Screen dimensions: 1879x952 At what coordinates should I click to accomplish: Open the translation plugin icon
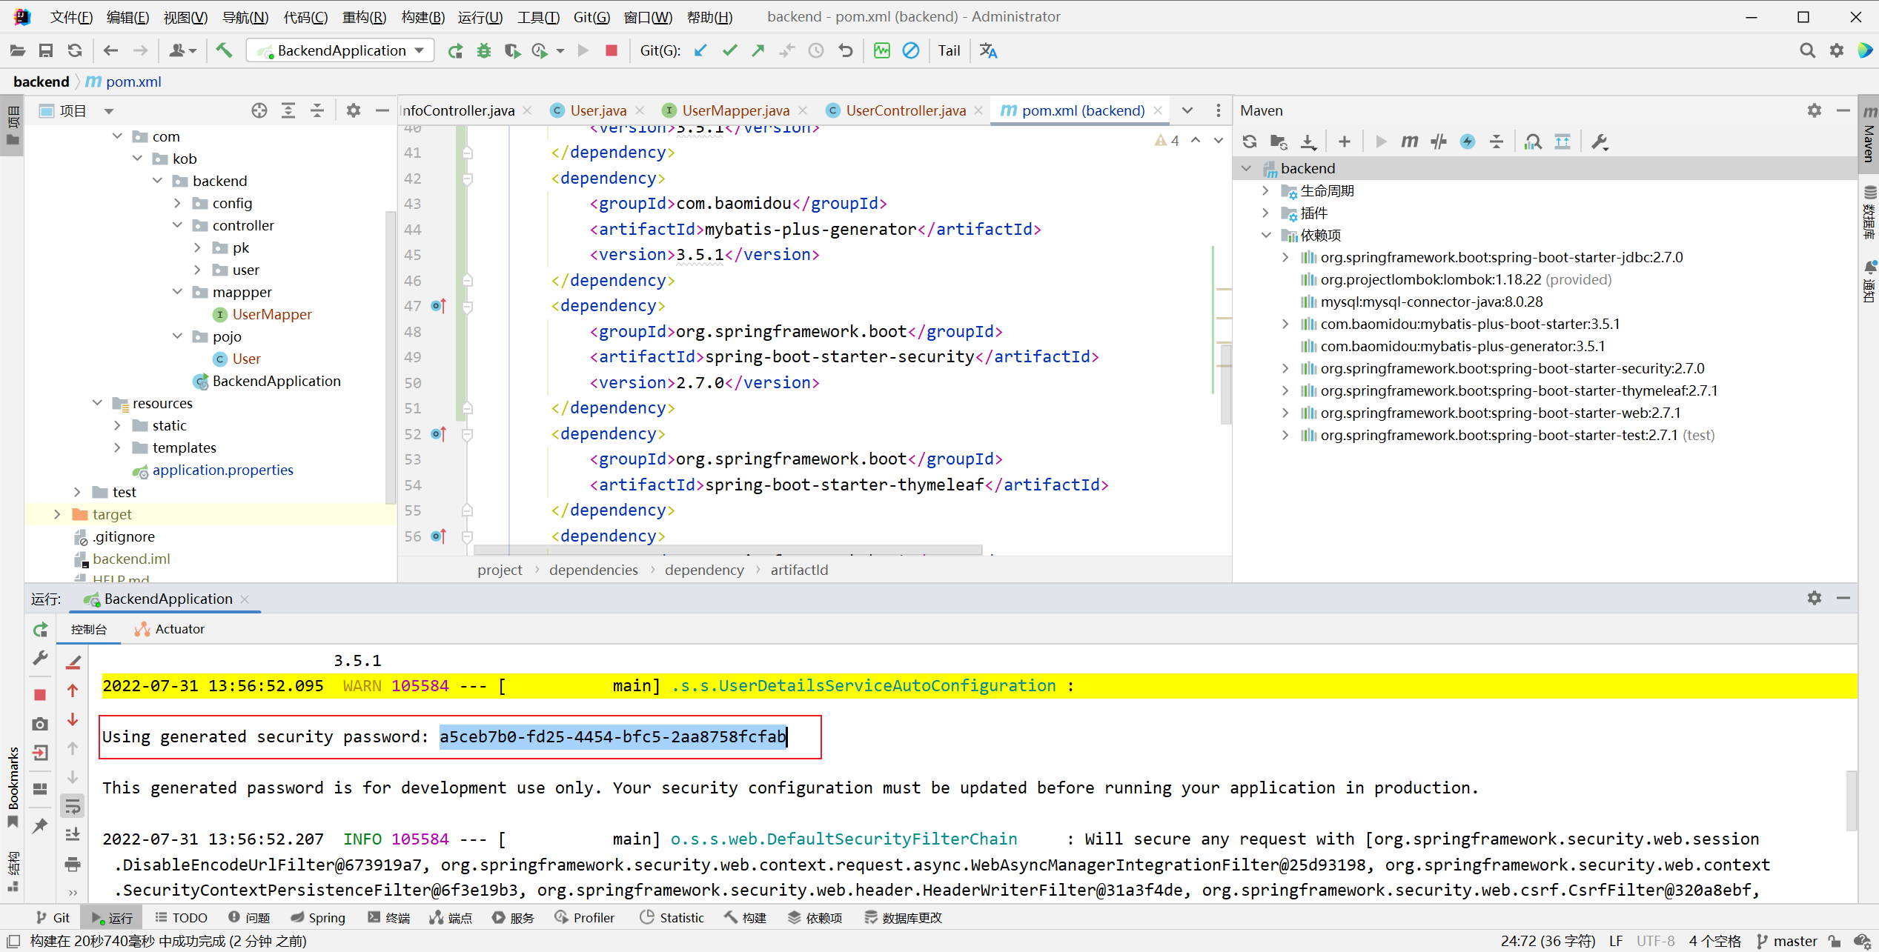point(989,50)
